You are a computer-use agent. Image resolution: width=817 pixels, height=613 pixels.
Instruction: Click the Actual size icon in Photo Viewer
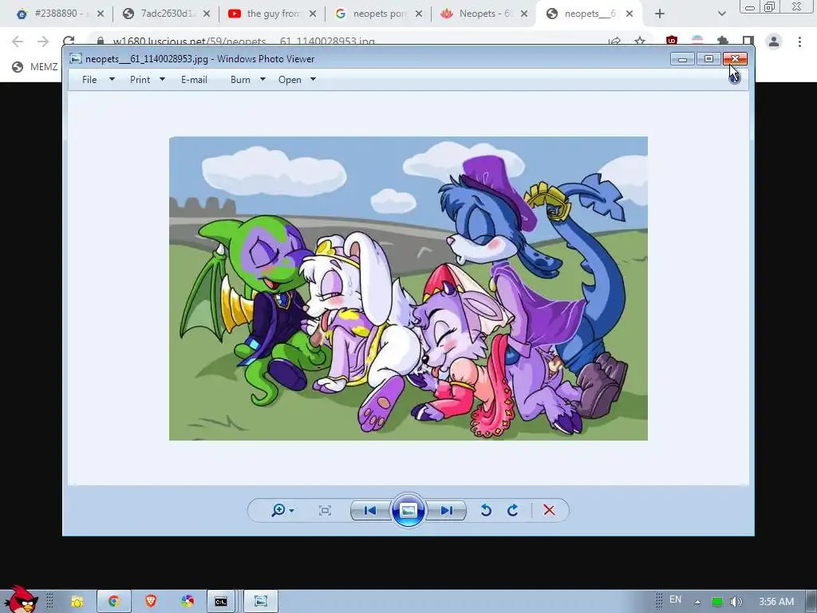click(x=325, y=510)
